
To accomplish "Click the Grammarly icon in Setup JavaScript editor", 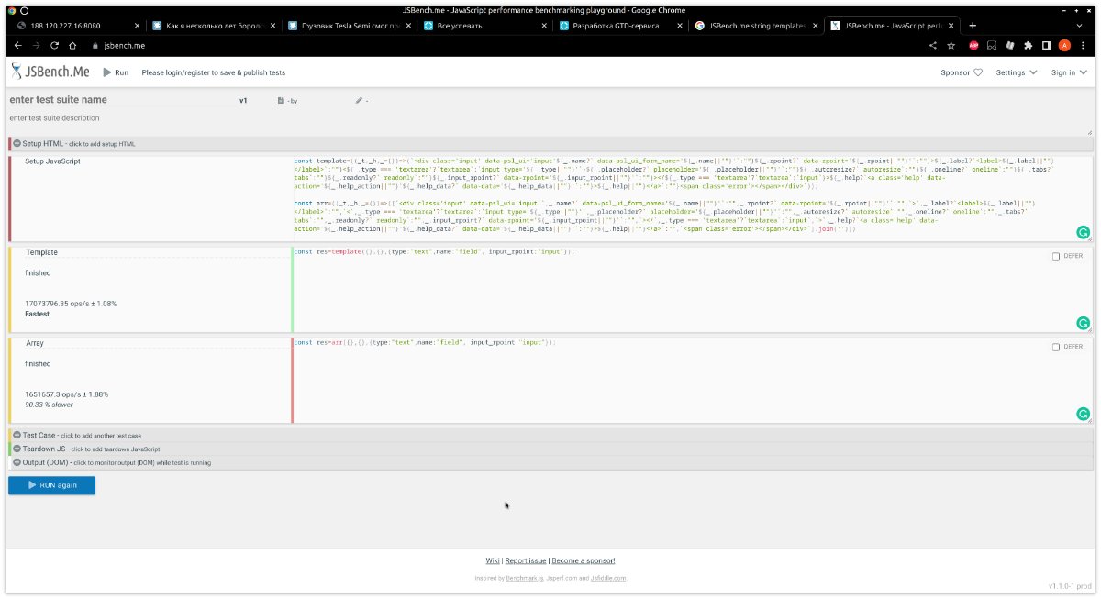I will 1083,233.
